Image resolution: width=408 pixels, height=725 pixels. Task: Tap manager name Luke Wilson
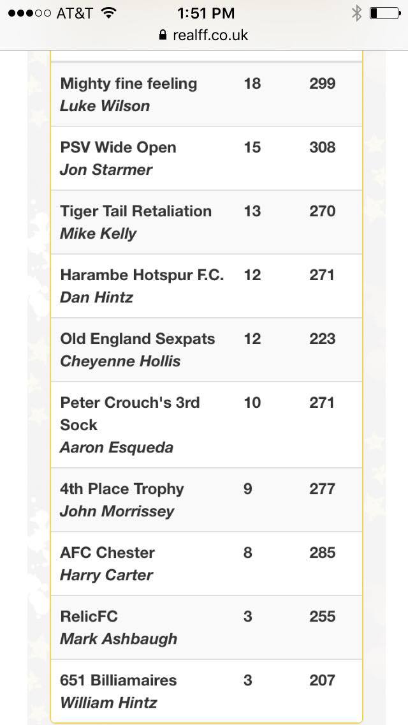pyautogui.click(x=105, y=106)
